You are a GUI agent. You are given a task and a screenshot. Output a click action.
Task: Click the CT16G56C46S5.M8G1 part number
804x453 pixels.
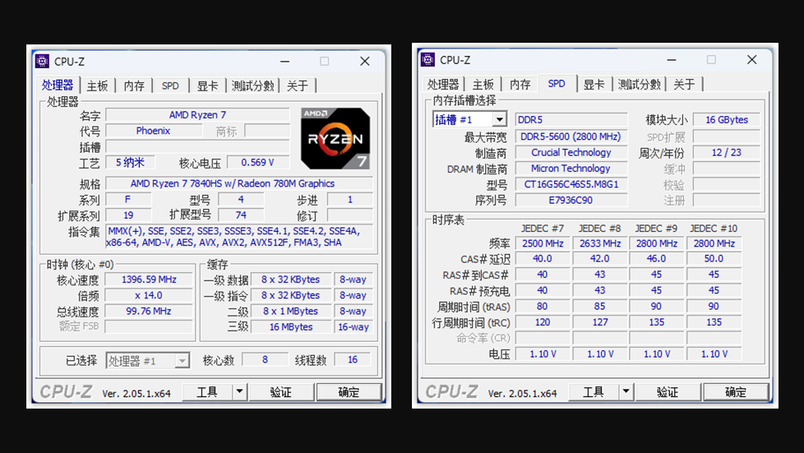571,184
